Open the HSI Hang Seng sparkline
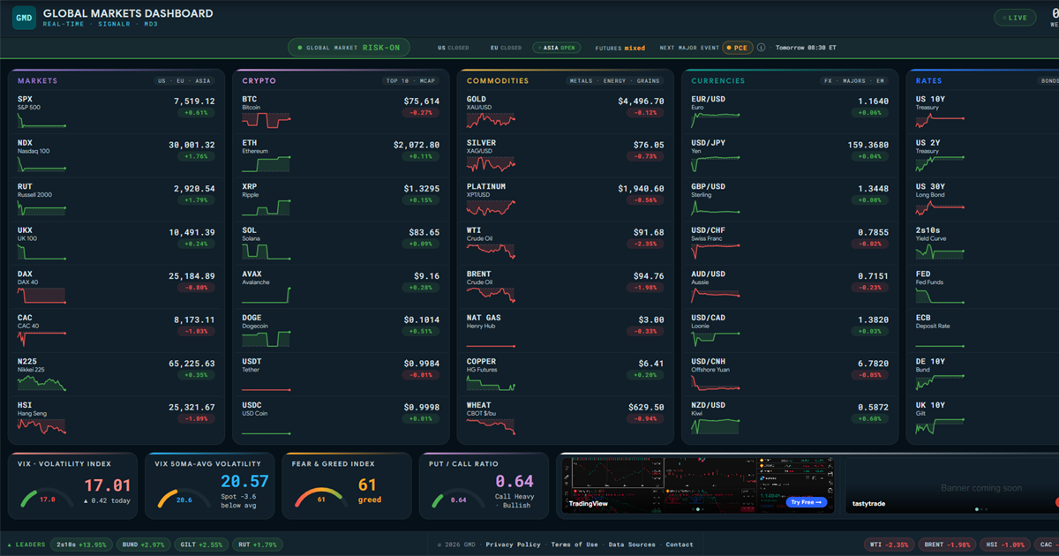The image size is (1059, 556). [41, 425]
